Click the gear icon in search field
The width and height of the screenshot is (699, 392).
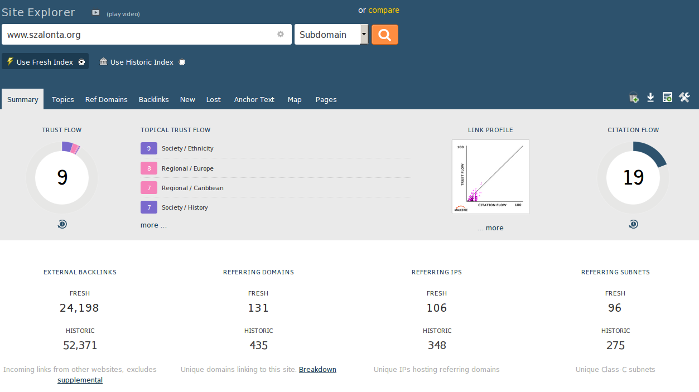281,35
